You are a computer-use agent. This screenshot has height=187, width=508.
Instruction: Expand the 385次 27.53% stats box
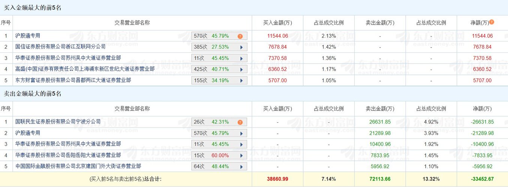click(219, 47)
